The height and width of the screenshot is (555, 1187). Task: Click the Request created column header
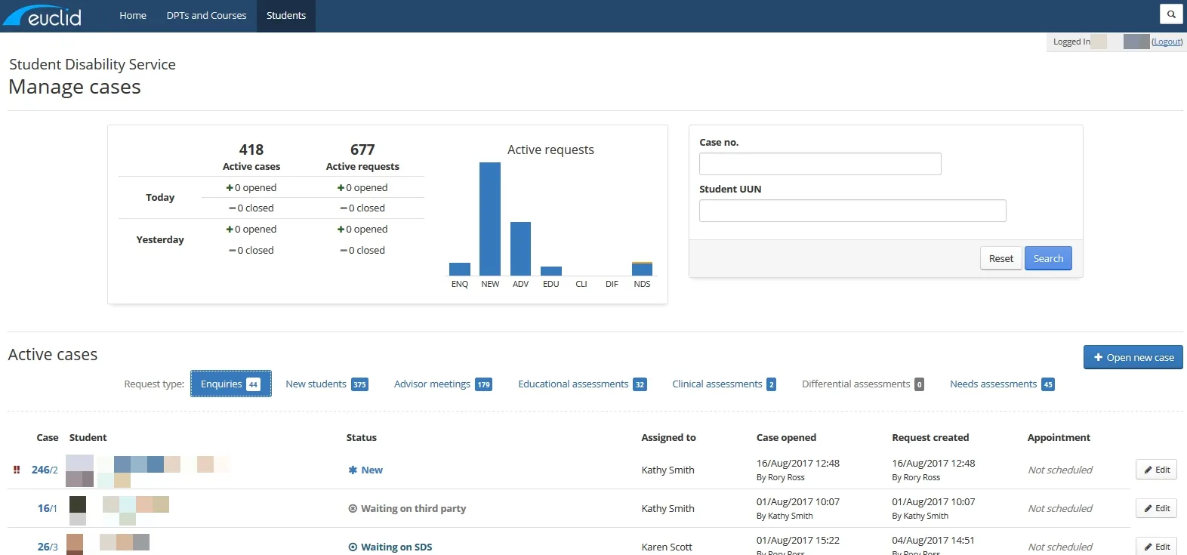(930, 437)
